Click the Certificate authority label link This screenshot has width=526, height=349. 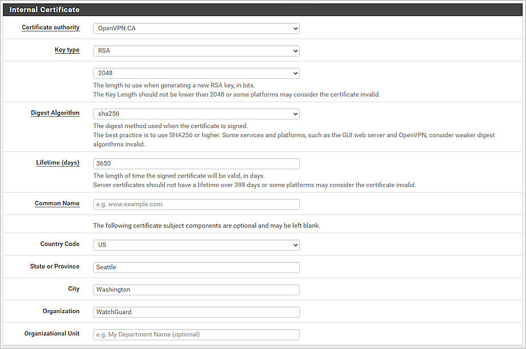pos(50,27)
